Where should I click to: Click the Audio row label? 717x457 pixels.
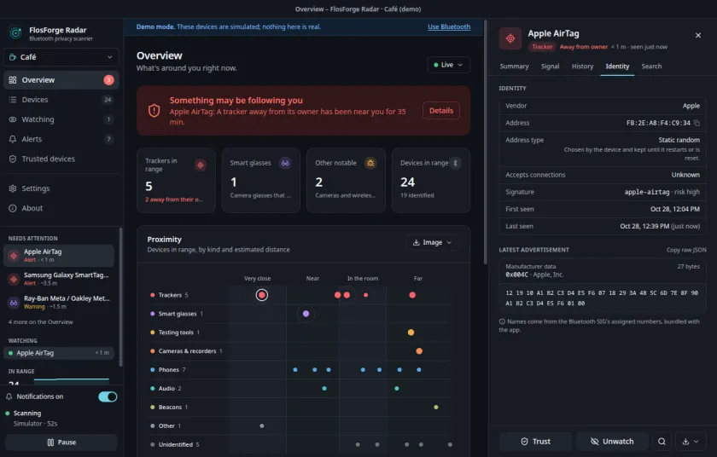[x=166, y=389]
